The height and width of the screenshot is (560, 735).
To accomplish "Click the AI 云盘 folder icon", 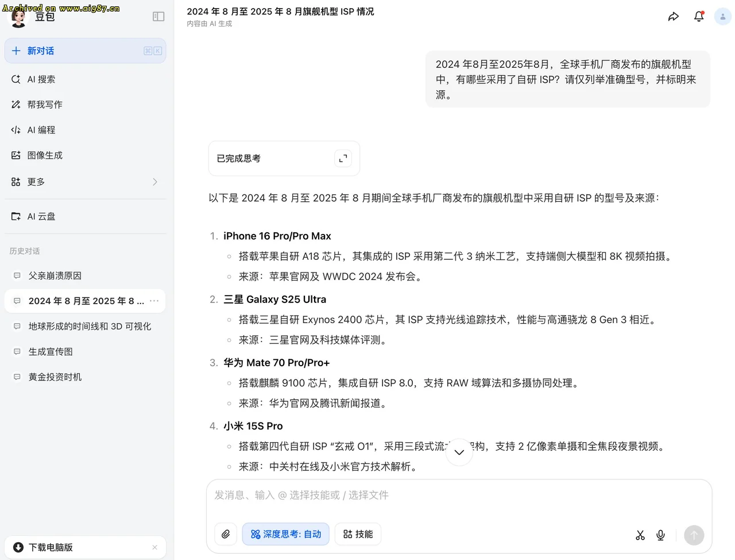I will [16, 216].
